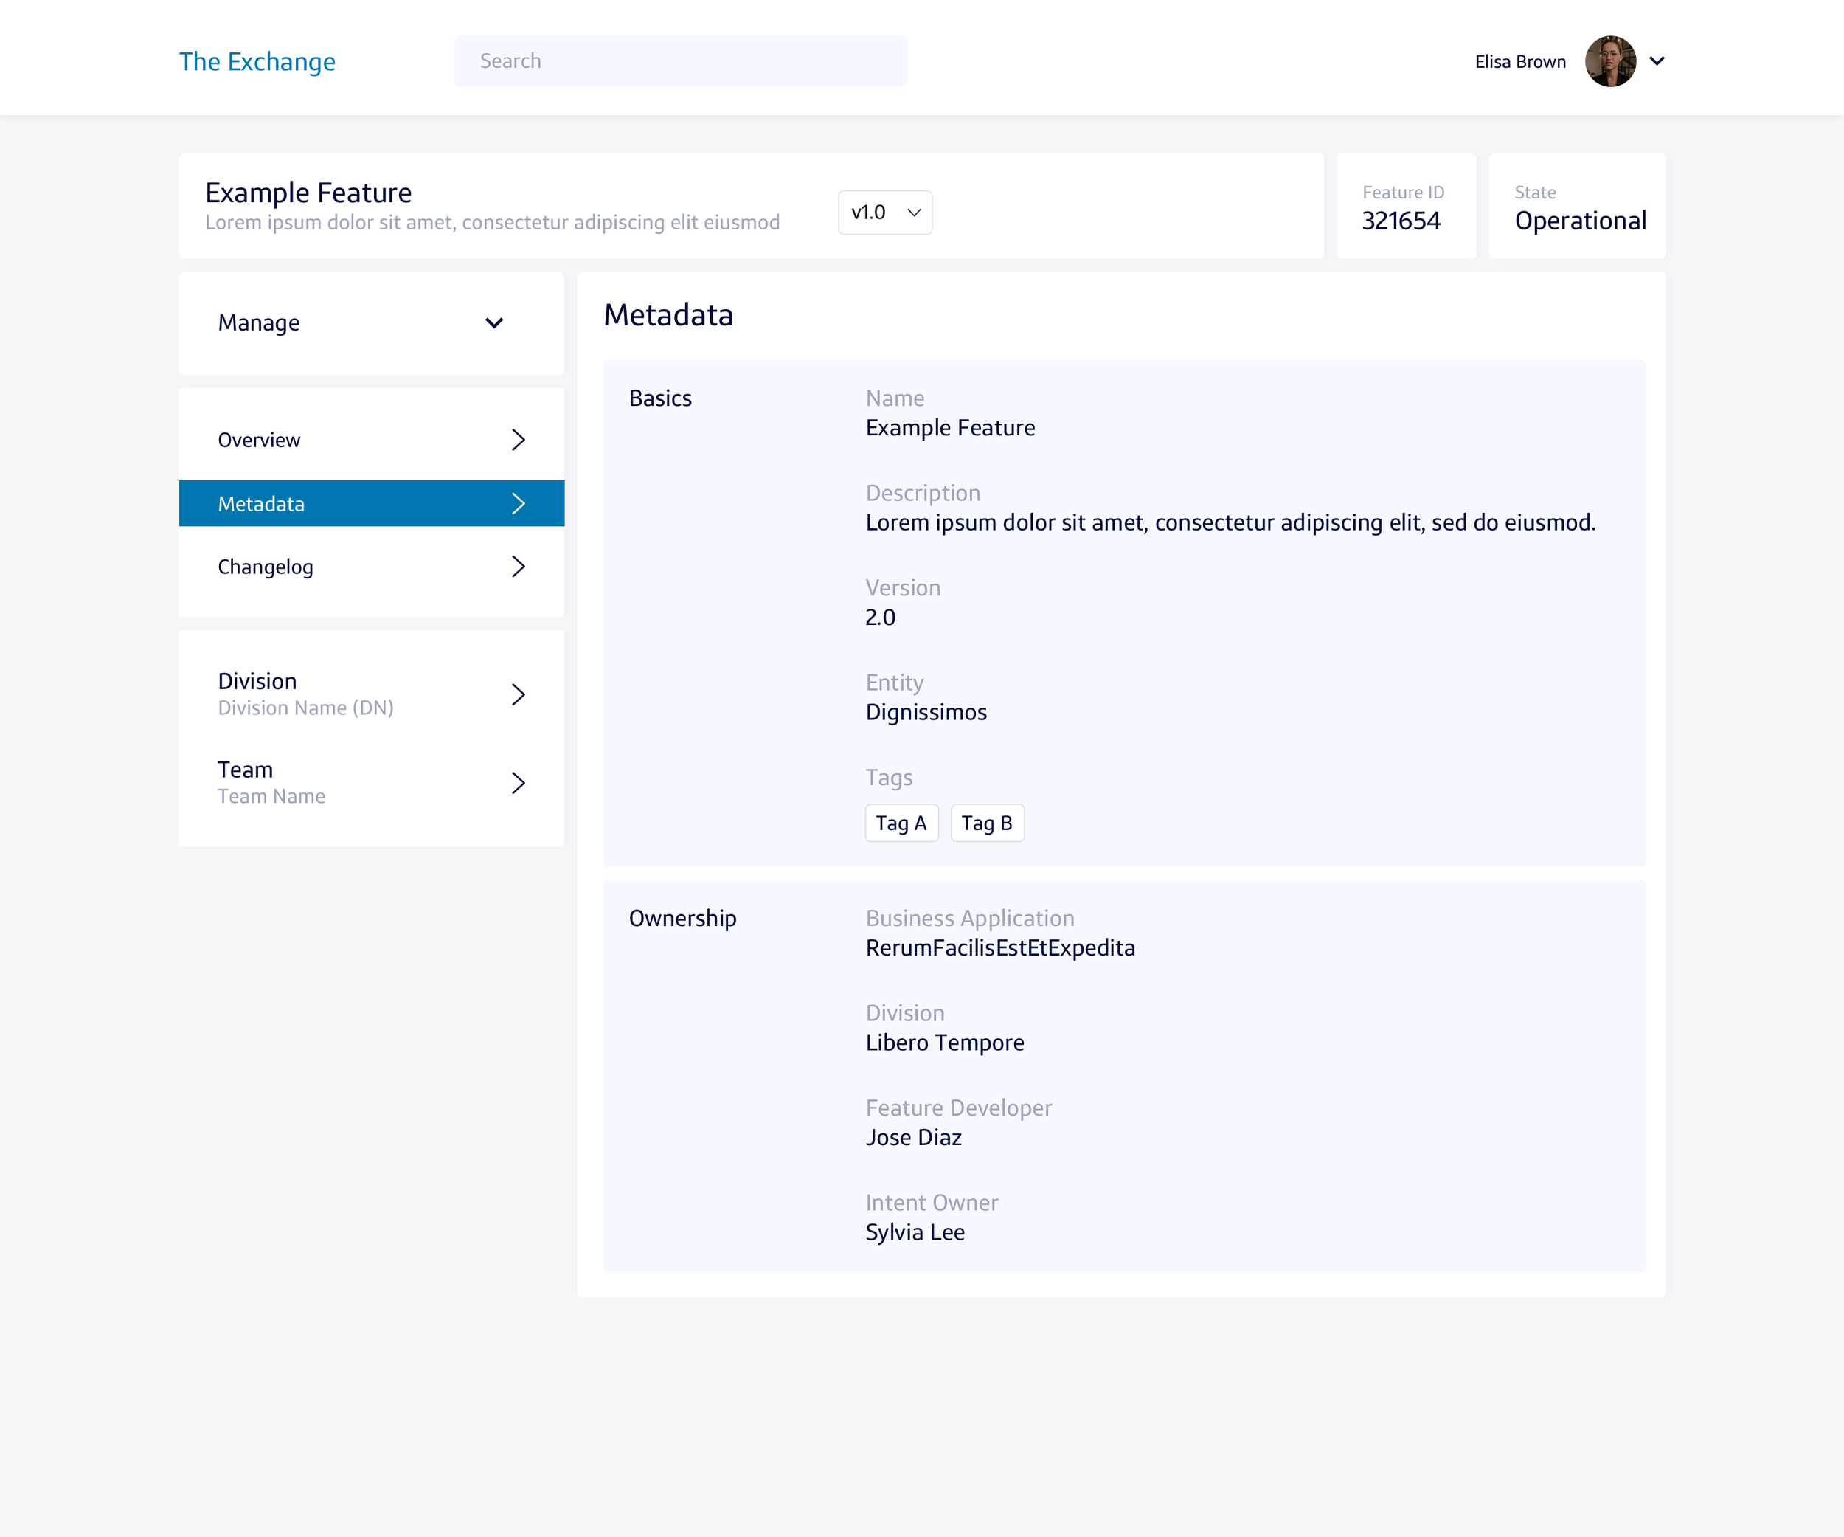Click Elisa Brown's profile avatar
This screenshot has width=1844, height=1537.
(x=1609, y=61)
